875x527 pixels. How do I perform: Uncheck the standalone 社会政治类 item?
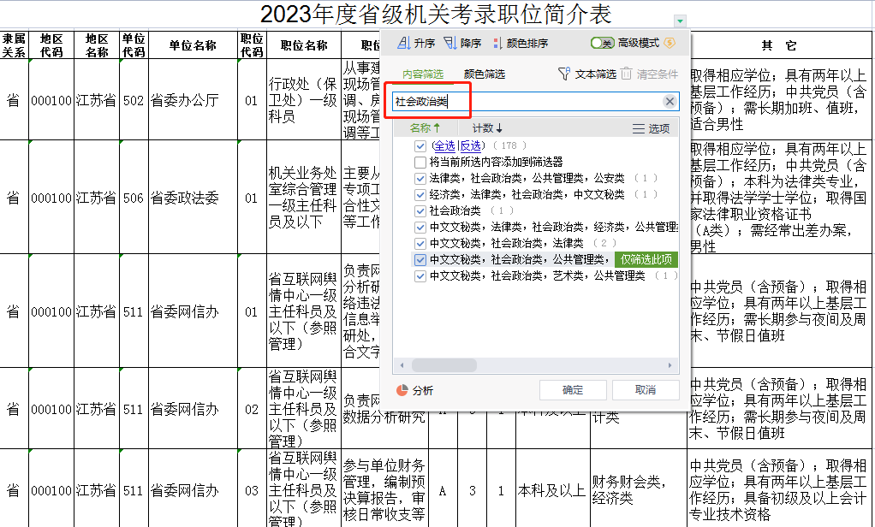[420, 210]
